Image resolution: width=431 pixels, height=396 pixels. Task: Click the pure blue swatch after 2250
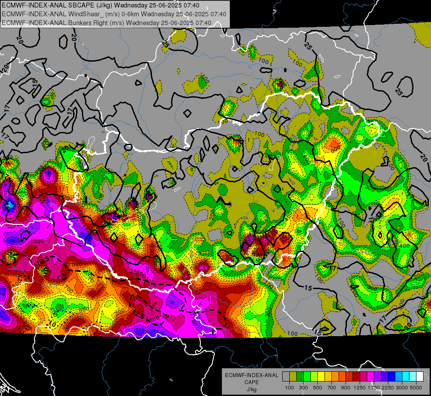(392, 376)
